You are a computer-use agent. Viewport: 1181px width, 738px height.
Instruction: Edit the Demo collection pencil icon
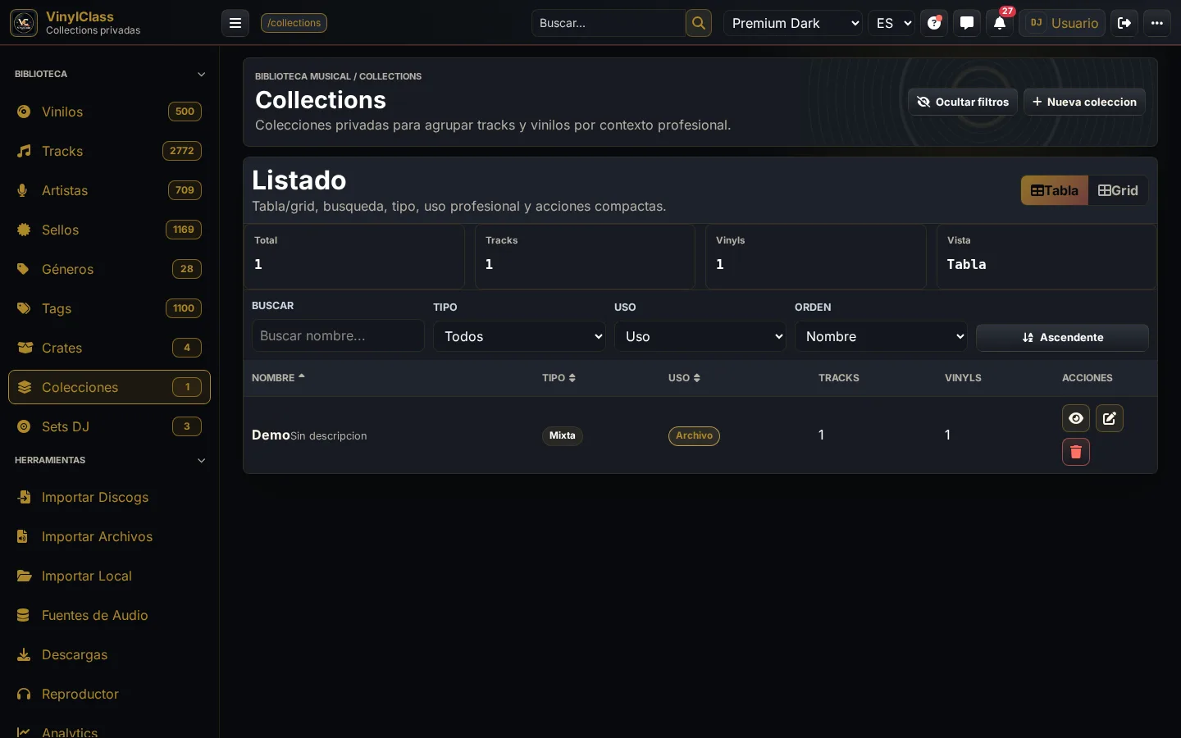1110,418
